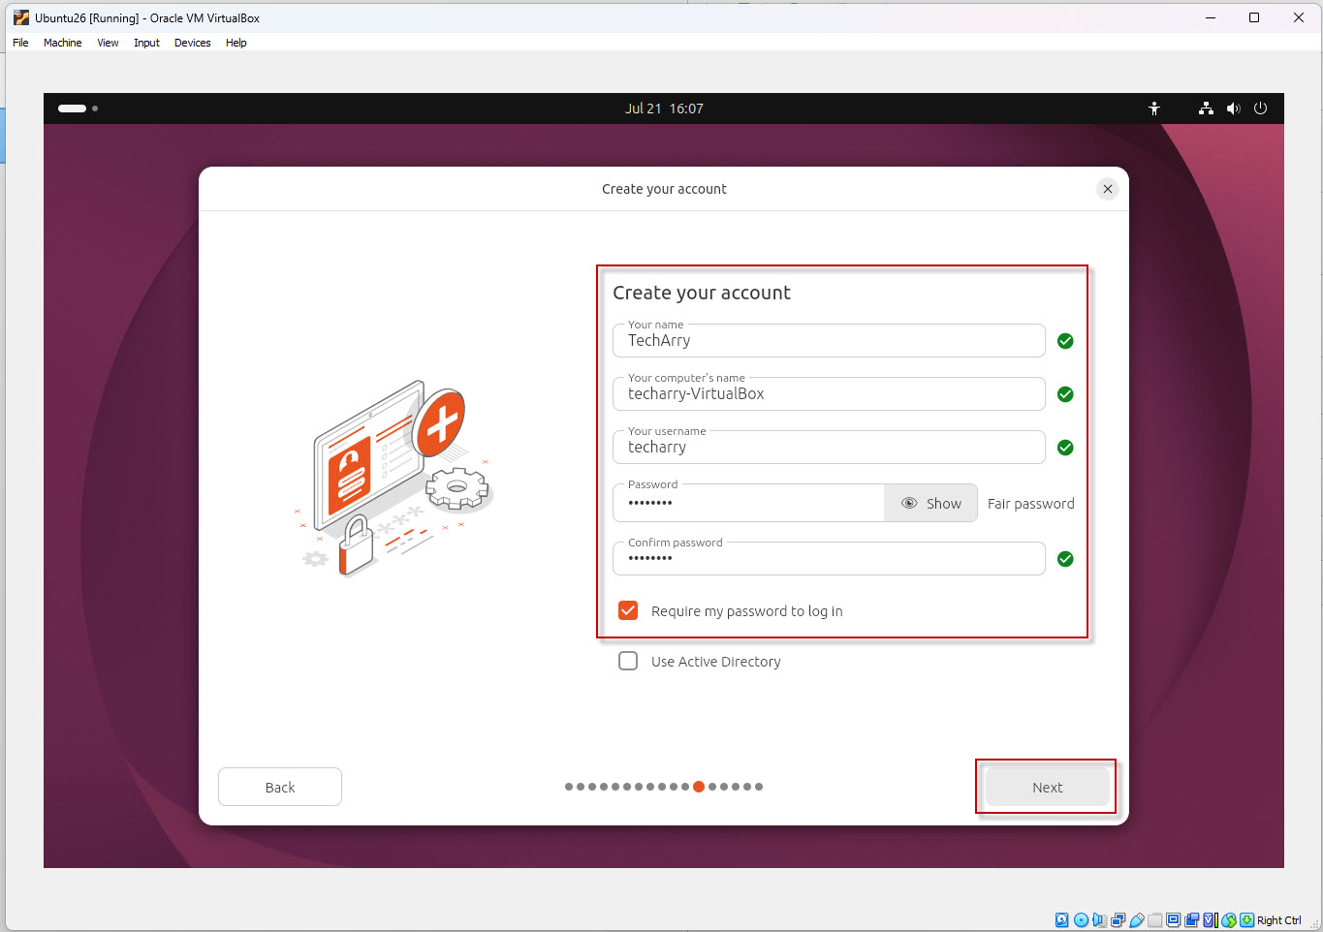Click the wired network icon in Ubuntu top bar
Viewport: 1323px width, 932px height.
(x=1206, y=109)
